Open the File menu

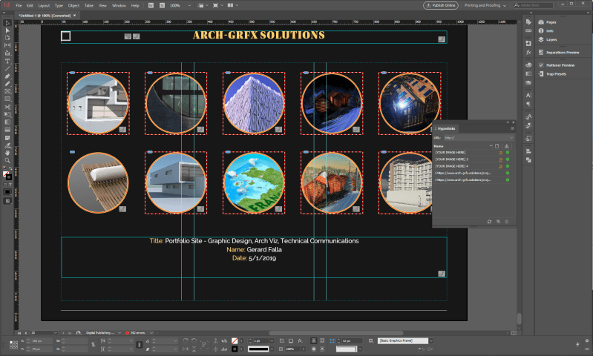[19, 6]
